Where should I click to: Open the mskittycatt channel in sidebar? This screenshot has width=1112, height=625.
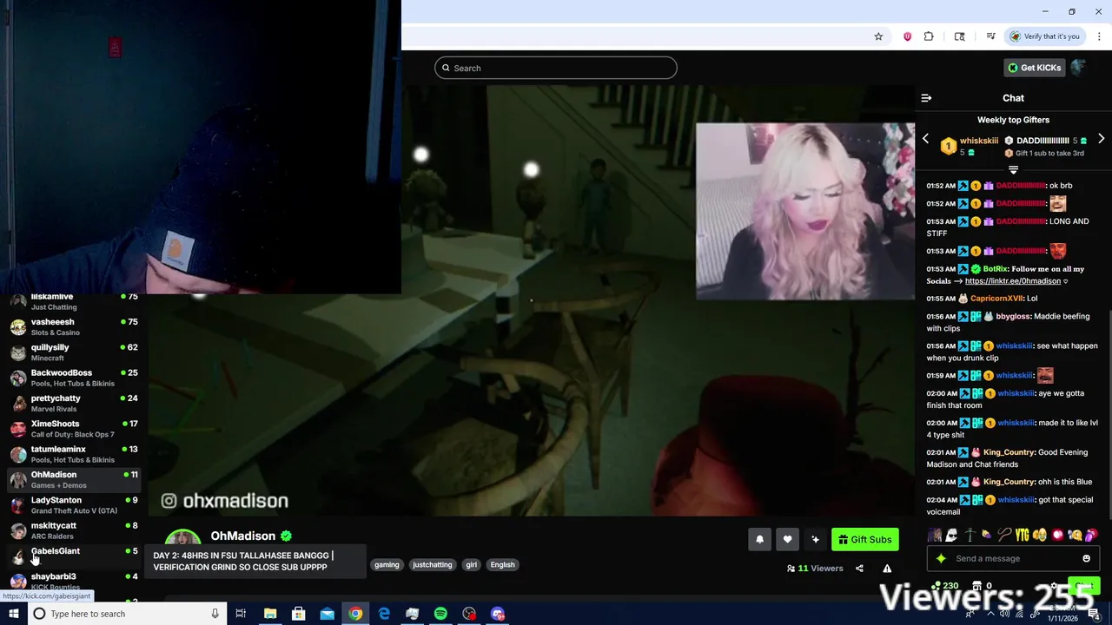[73, 530]
